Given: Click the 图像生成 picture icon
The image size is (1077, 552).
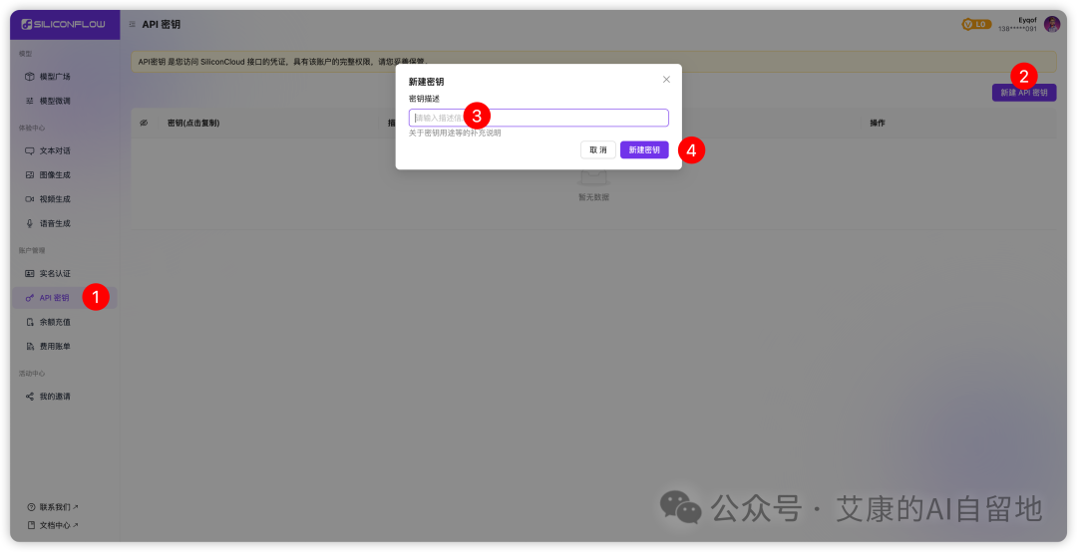Looking at the screenshot, I should tap(30, 175).
